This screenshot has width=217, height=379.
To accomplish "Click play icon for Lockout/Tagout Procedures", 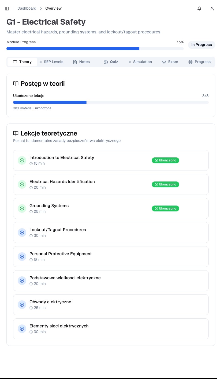I will (22, 233).
